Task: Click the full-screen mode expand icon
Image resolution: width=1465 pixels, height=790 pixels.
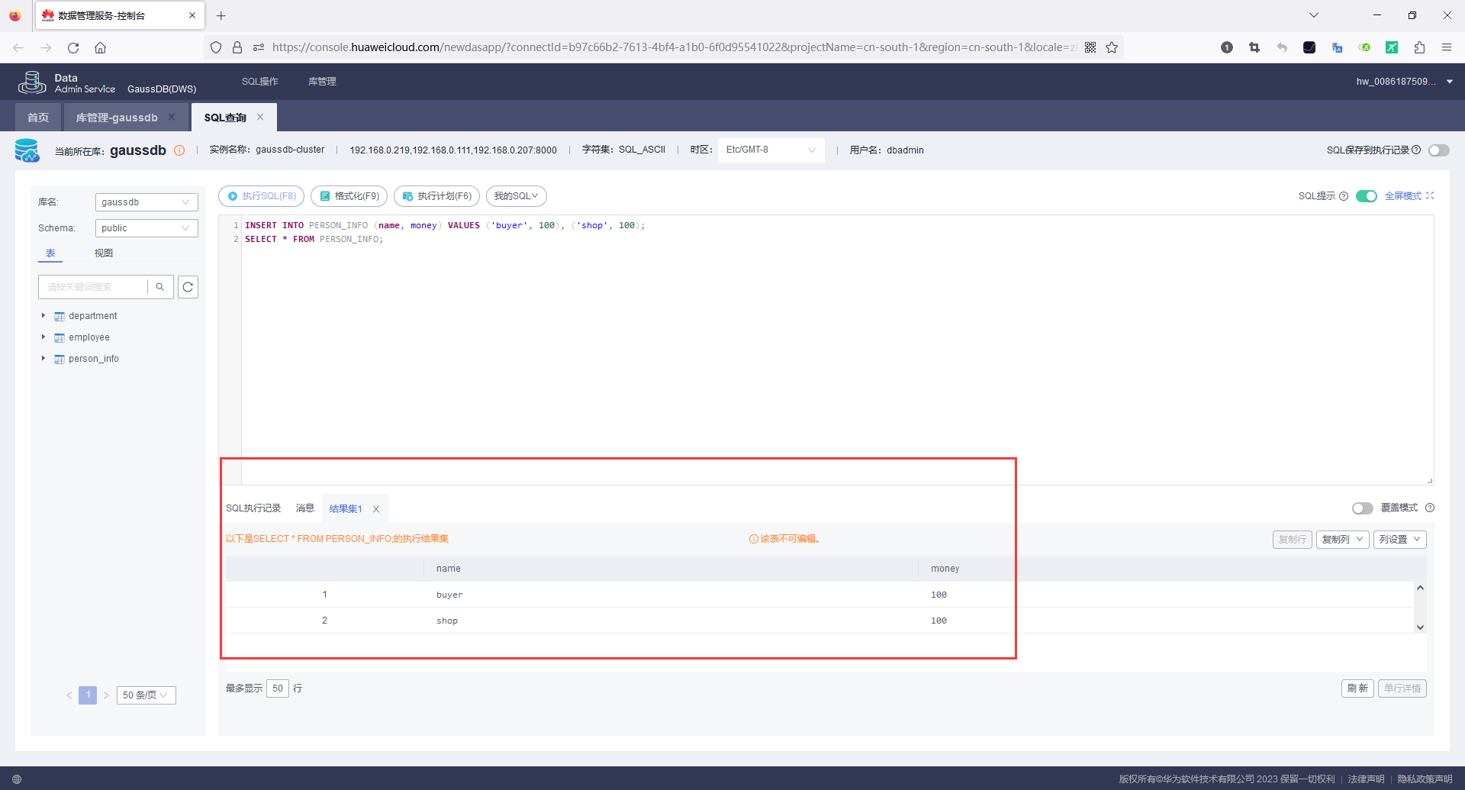Action: 1430,196
